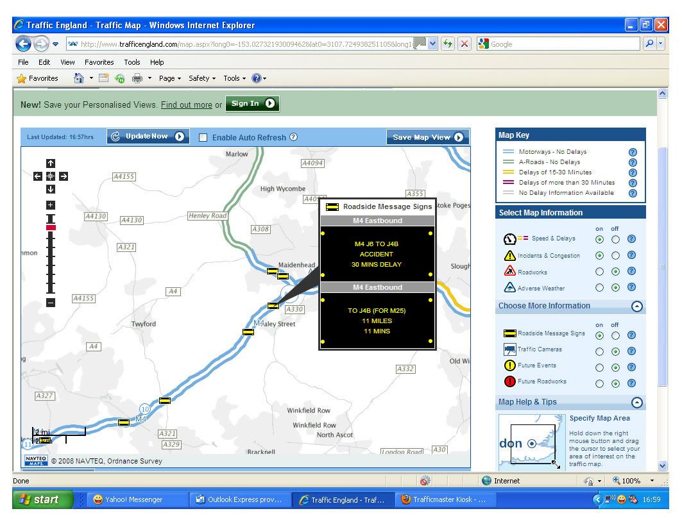The height and width of the screenshot is (527, 682).
Task: Zoom out with the minus button
Action: pos(51,303)
